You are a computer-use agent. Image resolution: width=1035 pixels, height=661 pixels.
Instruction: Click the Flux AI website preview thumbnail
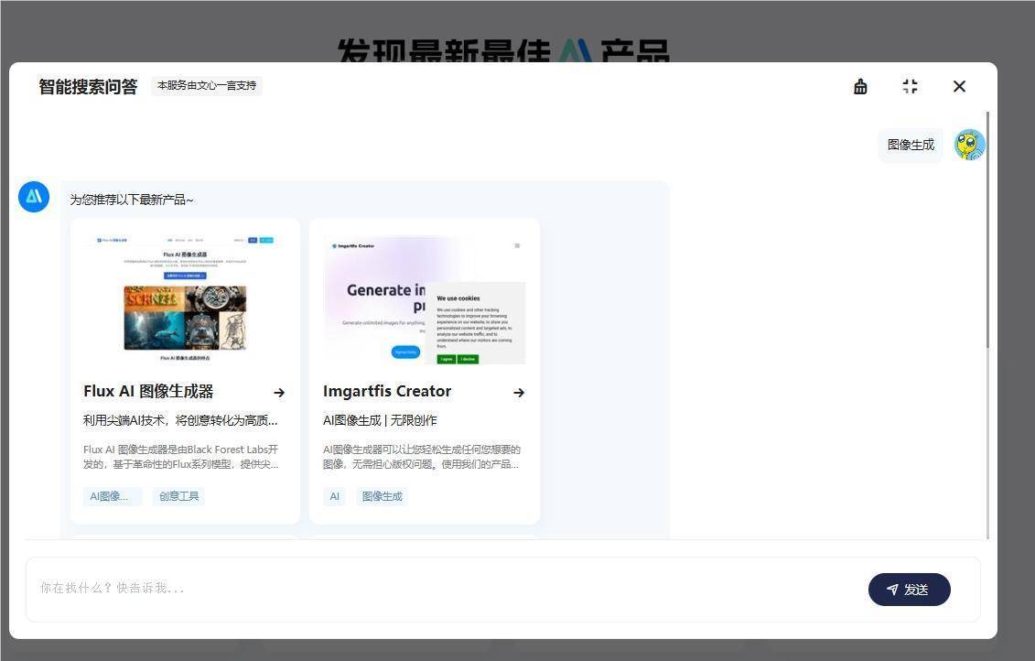[x=185, y=298]
